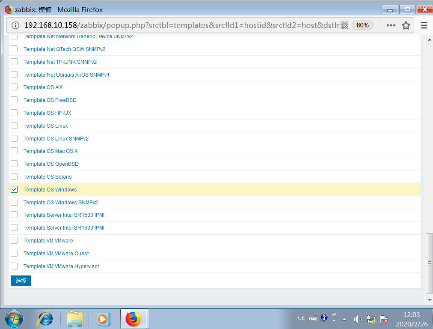The width and height of the screenshot is (433, 329).
Task: Tick the Template OS AIX checkbox
Action: 14,87
